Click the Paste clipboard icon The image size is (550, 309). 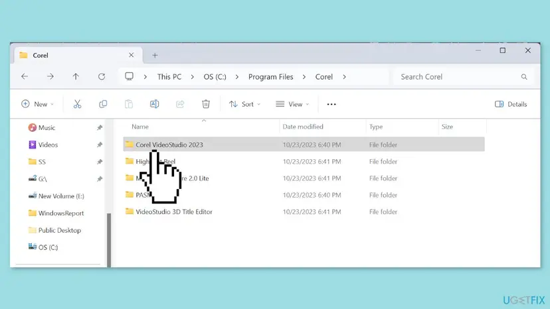(129, 104)
